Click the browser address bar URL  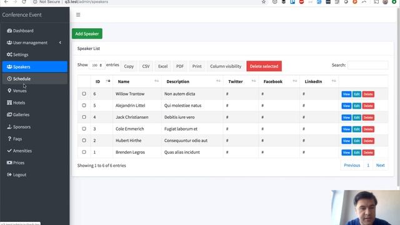[86, 2]
